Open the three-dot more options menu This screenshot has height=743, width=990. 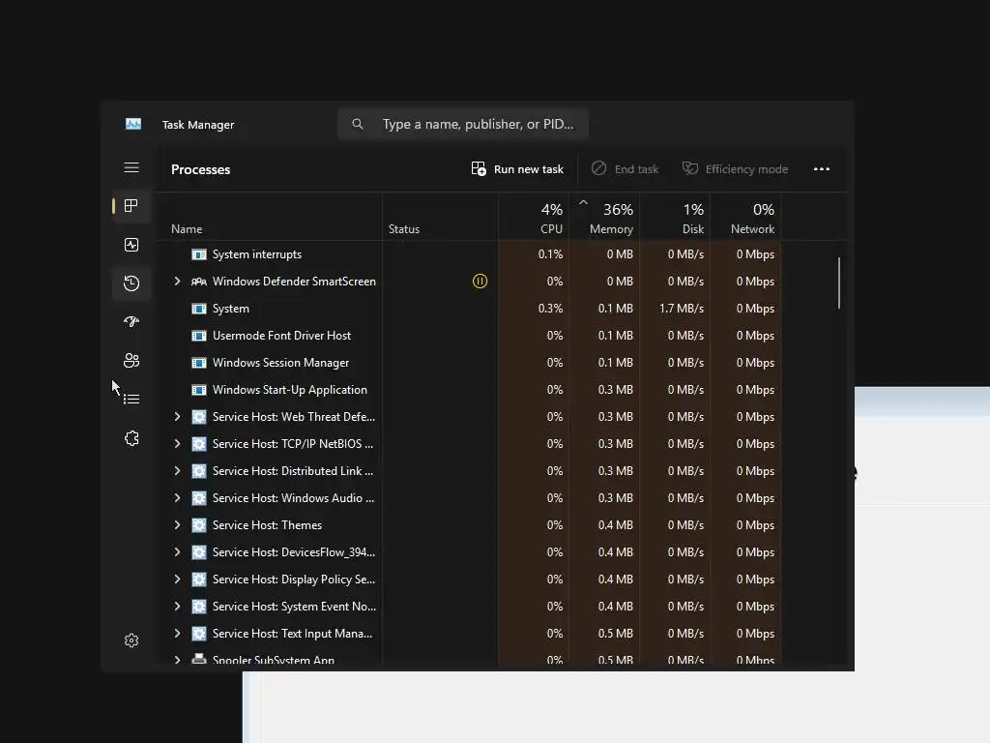(822, 169)
